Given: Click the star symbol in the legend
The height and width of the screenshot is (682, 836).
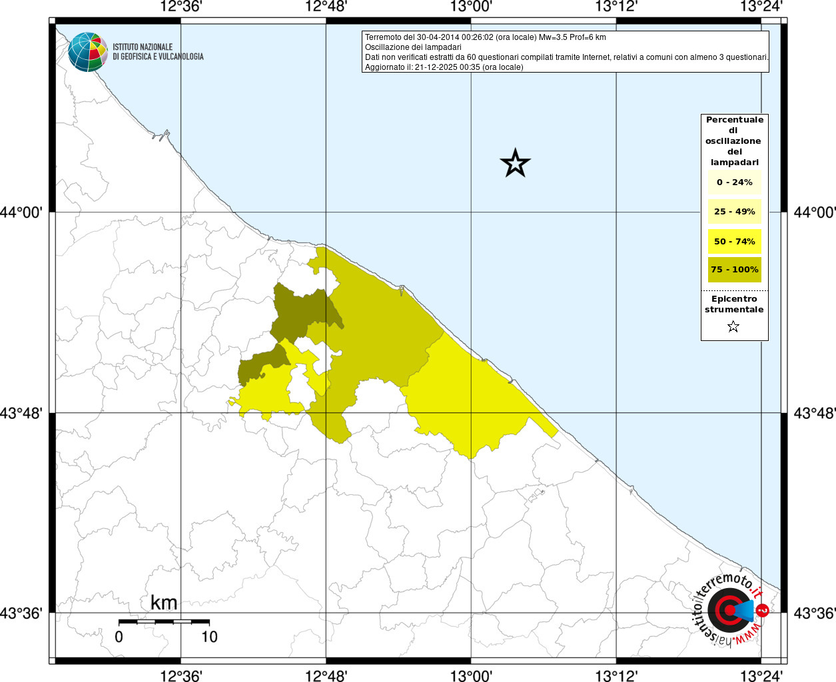Looking at the screenshot, I should (x=733, y=326).
